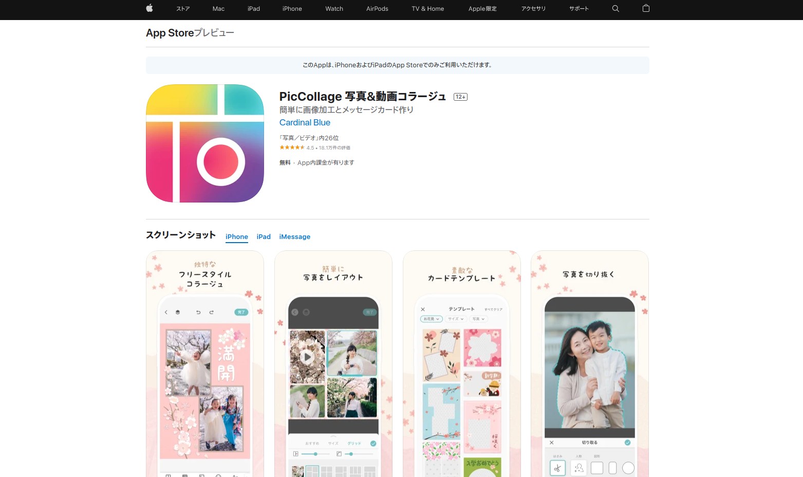Click the star rating icons

point(292,148)
